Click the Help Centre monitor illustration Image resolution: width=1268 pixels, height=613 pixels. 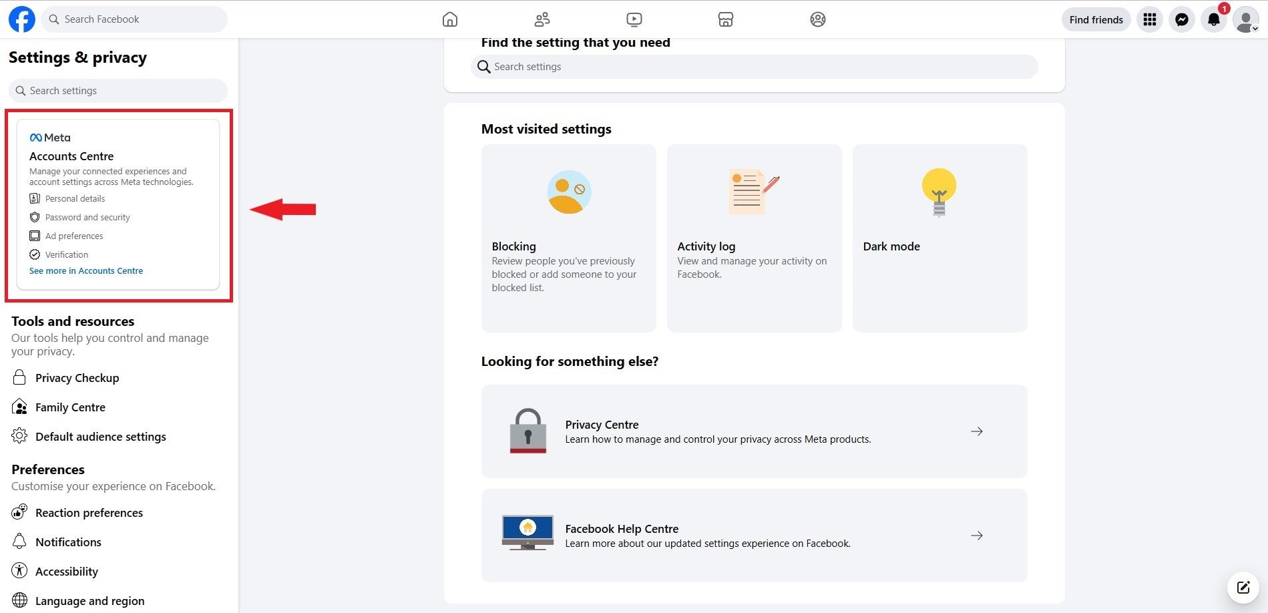pyautogui.click(x=527, y=532)
